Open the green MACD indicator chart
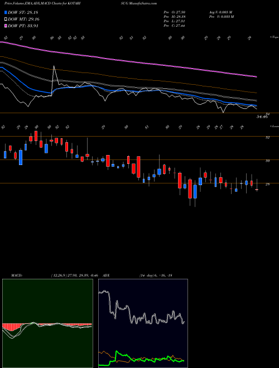Screen dimensions: 279x368 coord(47,323)
